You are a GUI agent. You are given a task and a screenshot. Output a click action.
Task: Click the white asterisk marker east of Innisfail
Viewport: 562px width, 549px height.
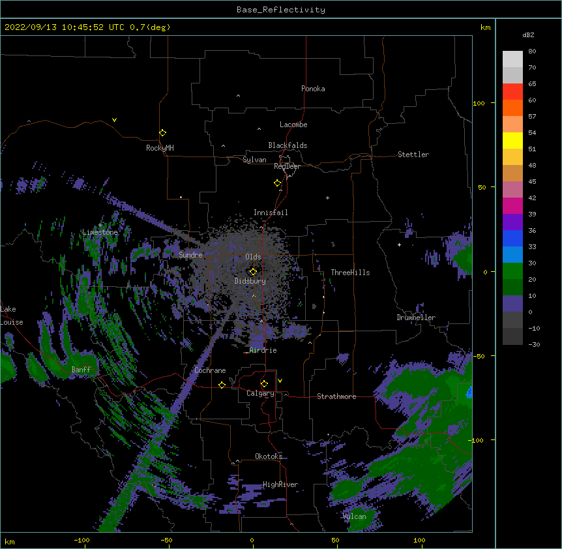327,198
